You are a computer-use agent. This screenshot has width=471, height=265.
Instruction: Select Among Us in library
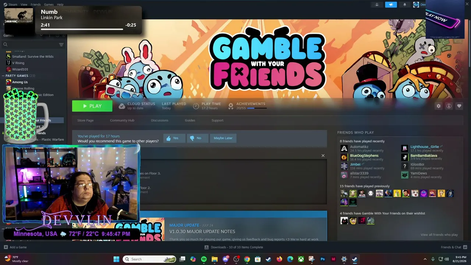[x=20, y=82]
